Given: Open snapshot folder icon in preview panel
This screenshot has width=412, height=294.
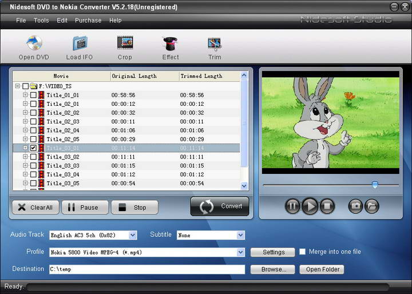Looking at the screenshot, I should pyautogui.click(x=371, y=206).
